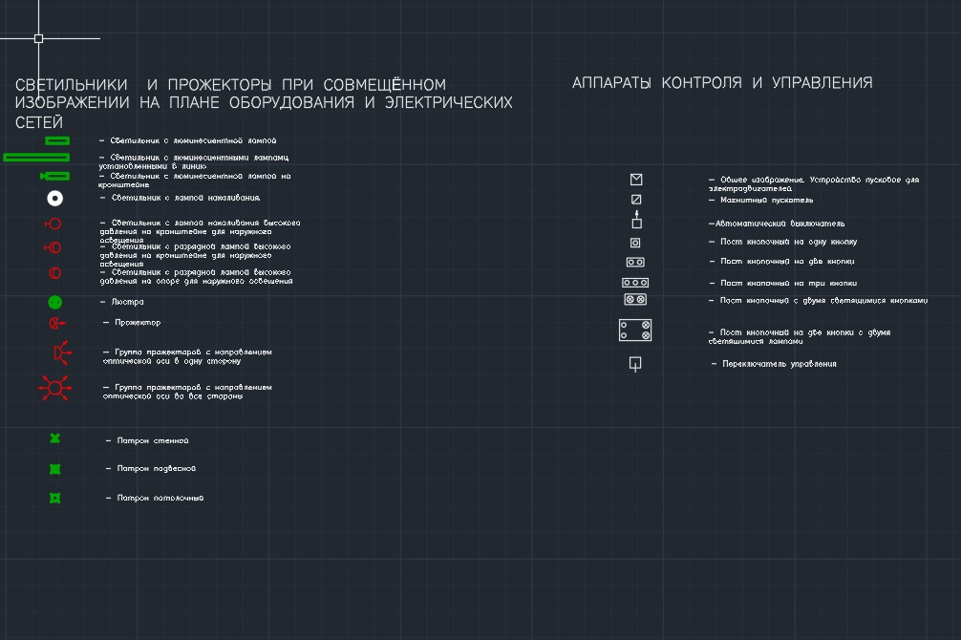The height and width of the screenshot is (640, 961).
Task: Select the green Патрон подвесной symbol
Action: point(55,469)
